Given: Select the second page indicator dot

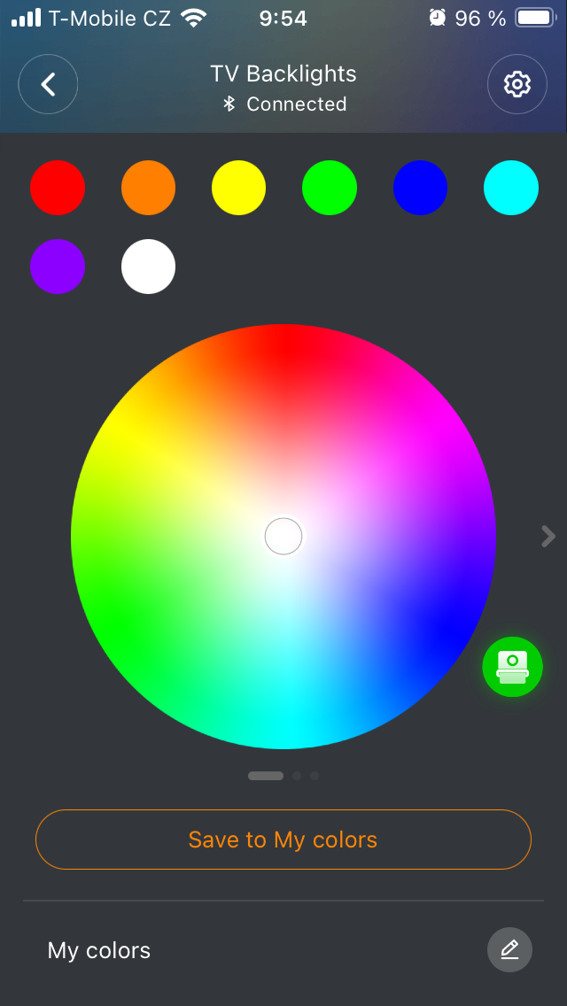Looking at the screenshot, I should click(x=297, y=776).
